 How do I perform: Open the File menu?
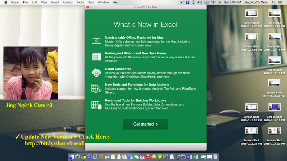click(x=25, y=3)
